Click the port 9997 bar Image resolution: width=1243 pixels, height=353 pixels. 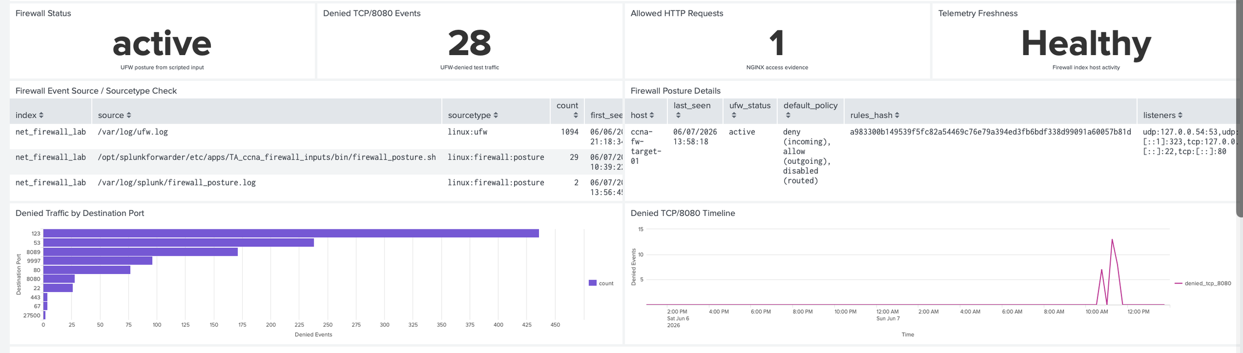(97, 261)
